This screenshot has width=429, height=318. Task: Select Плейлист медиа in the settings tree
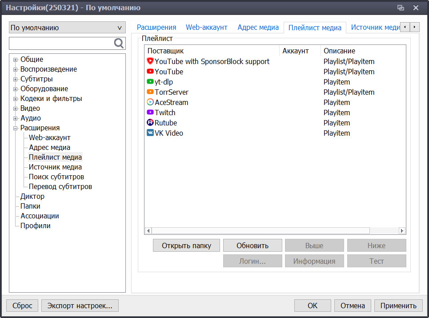tap(55, 157)
